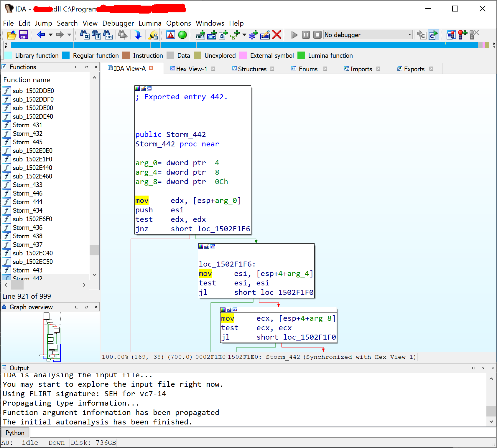The width and height of the screenshot is (497, 448).
Task: Click the blue asterisk icon with green plus
Action: pos(254,35)
